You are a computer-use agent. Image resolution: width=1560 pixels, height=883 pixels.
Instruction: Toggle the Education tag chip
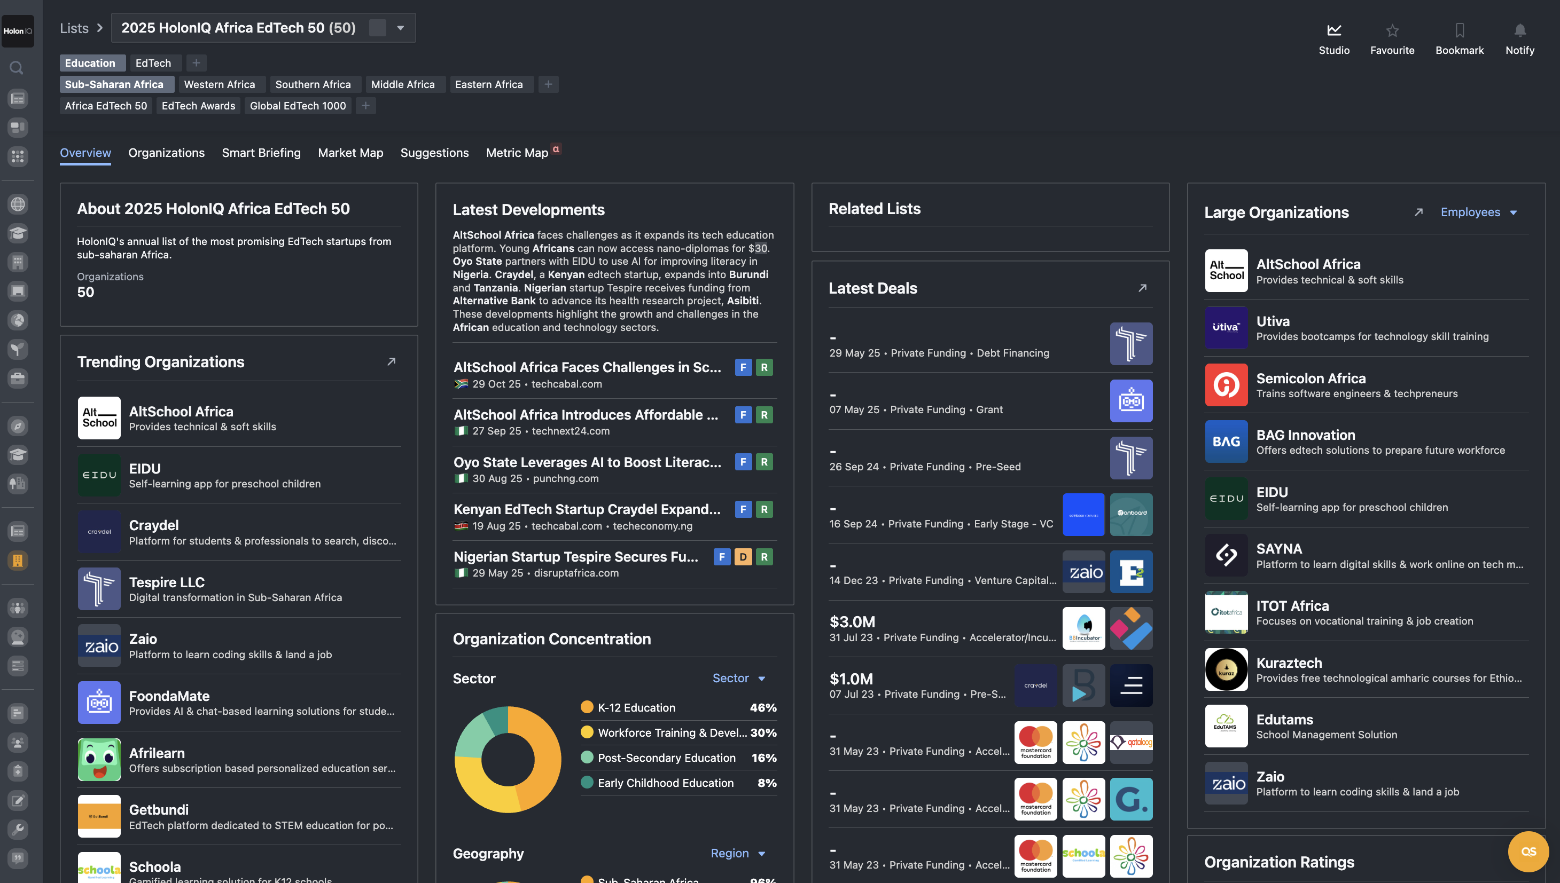(90, 63)
